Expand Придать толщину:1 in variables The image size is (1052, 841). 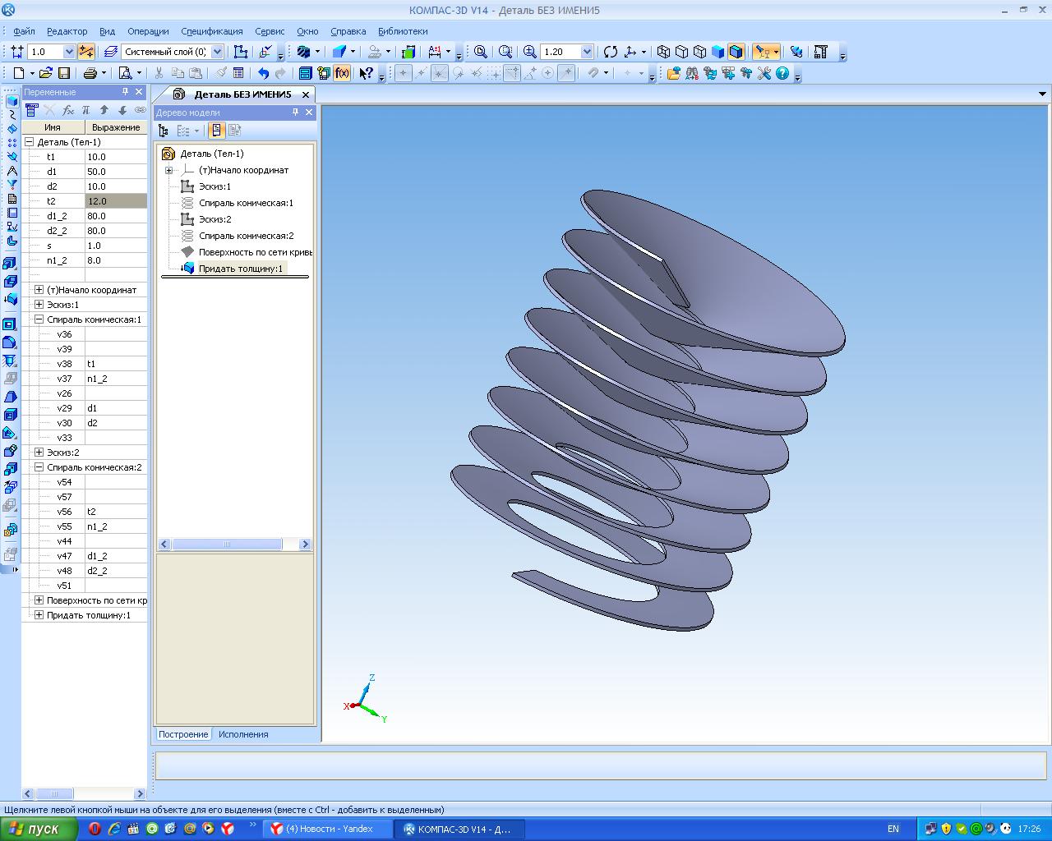click(39, 615)
